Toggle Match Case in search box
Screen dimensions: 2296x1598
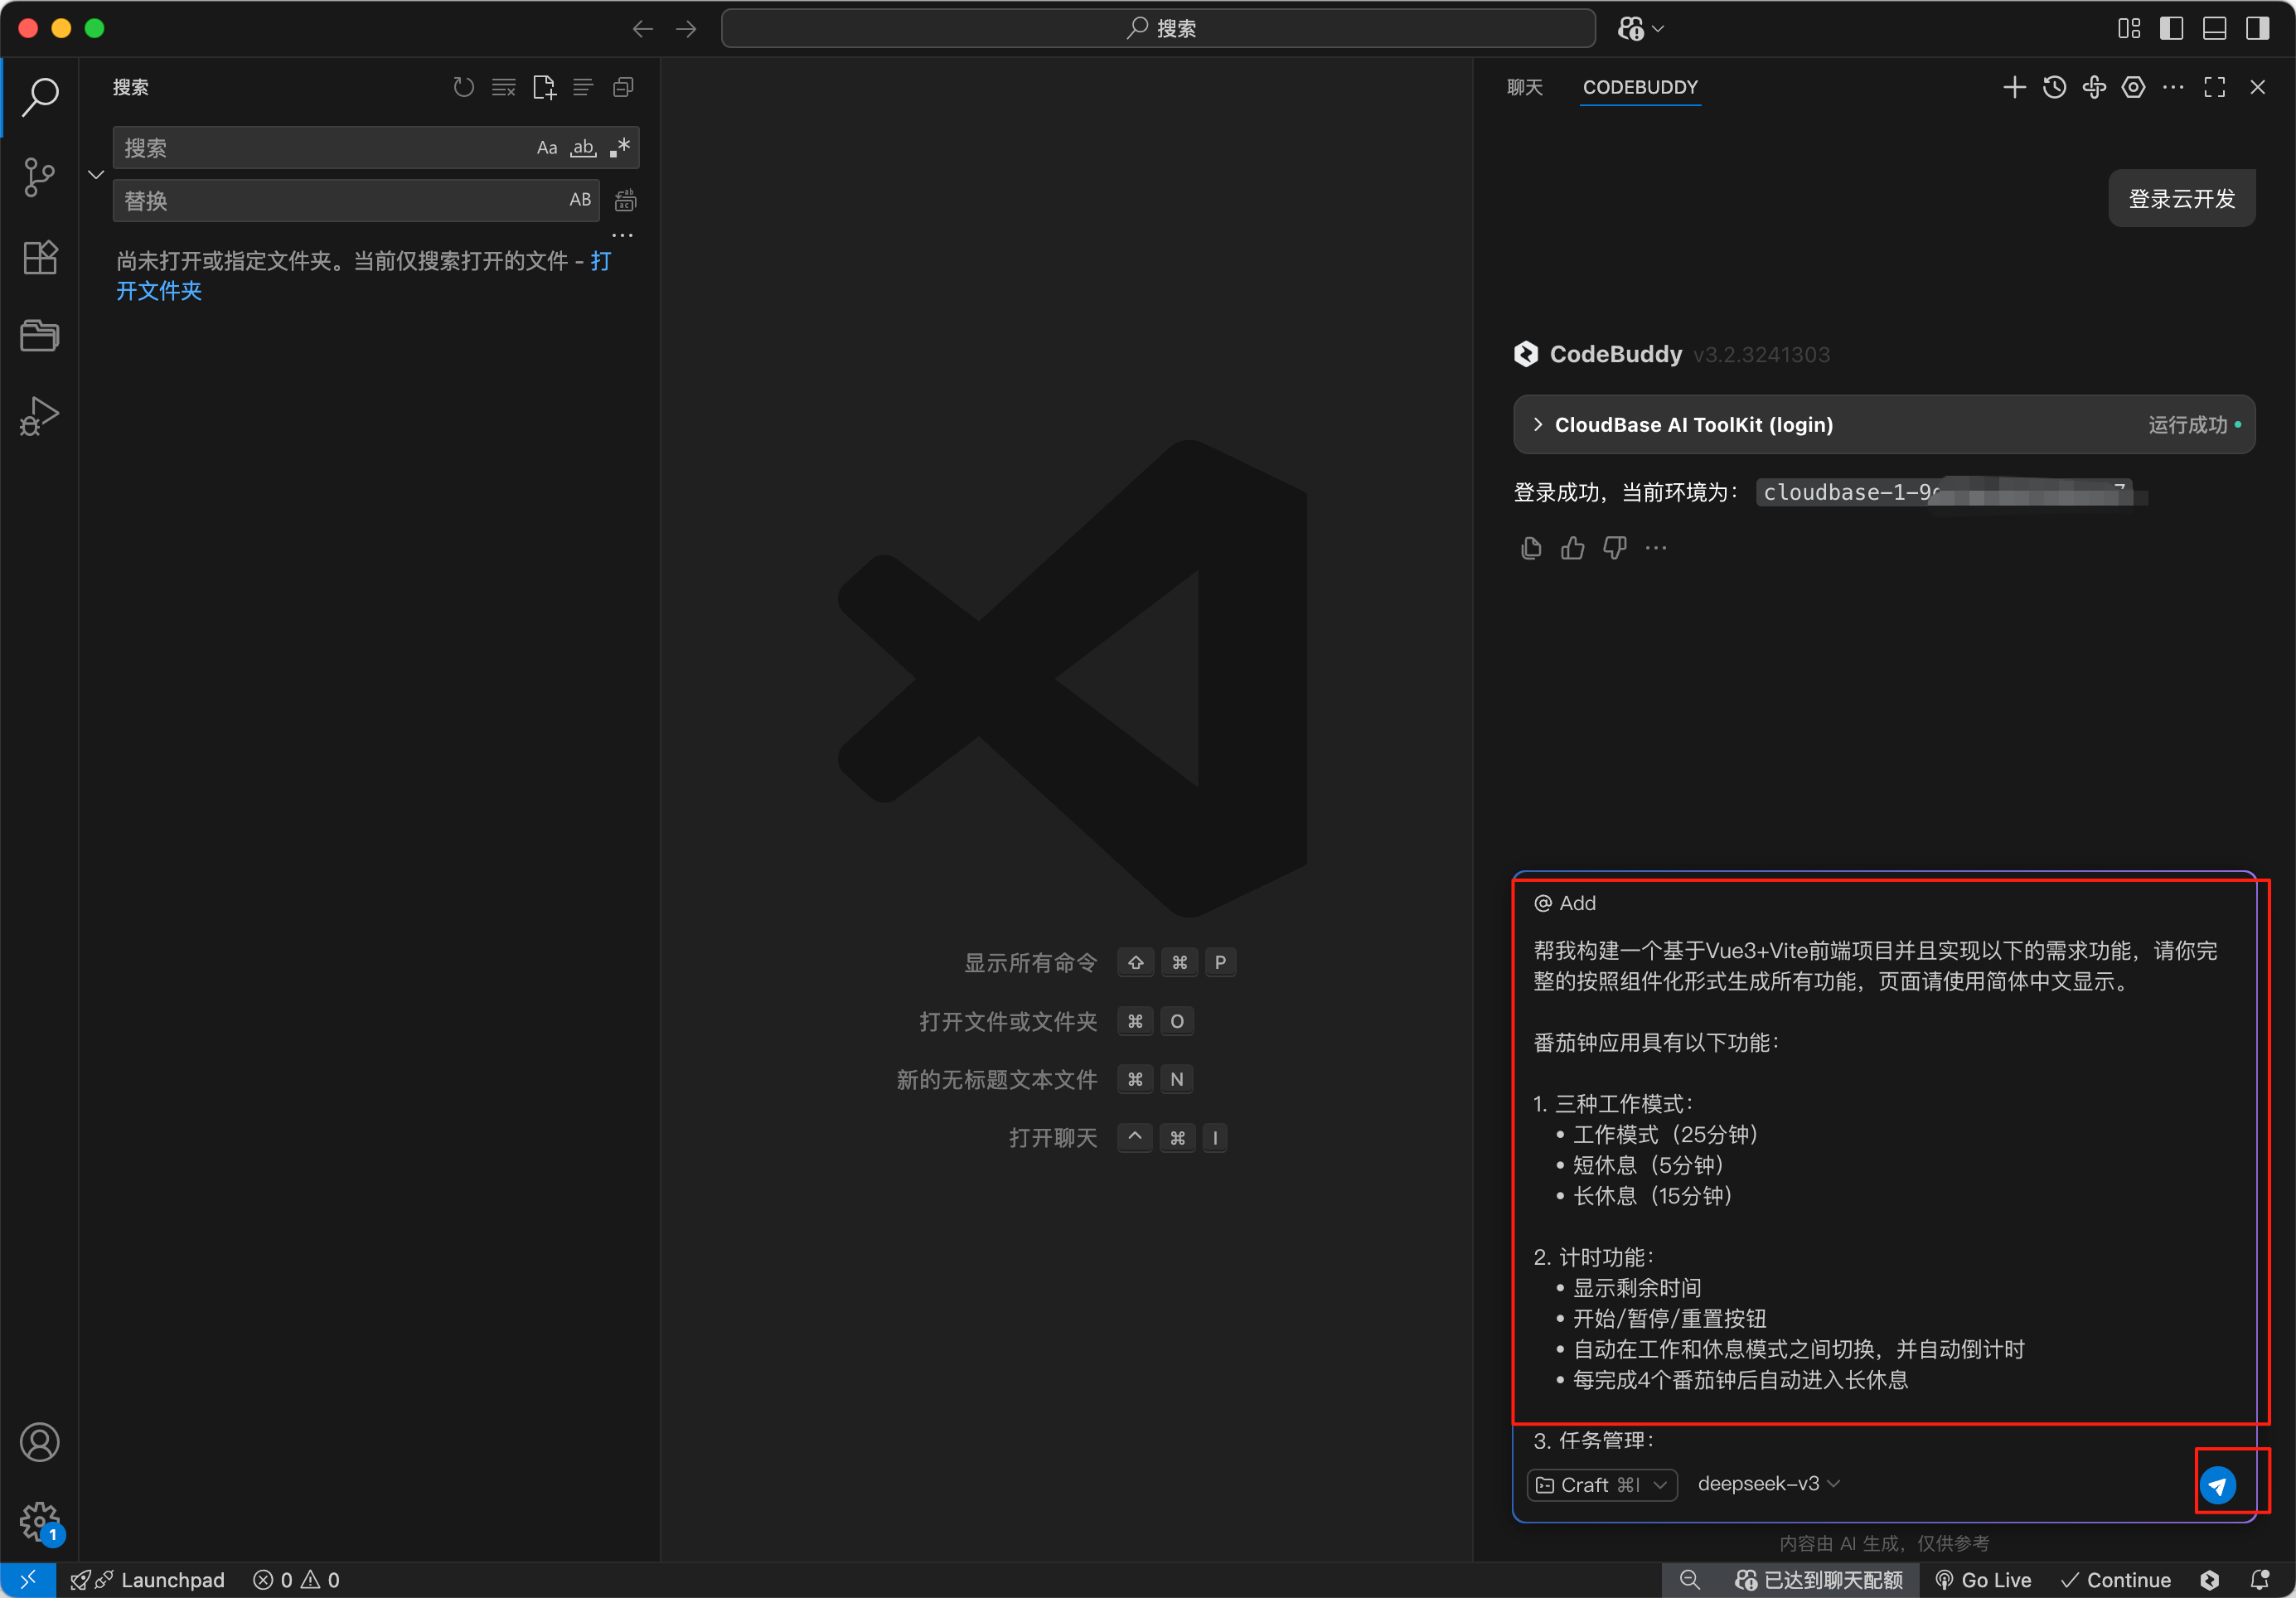[547, 148]
